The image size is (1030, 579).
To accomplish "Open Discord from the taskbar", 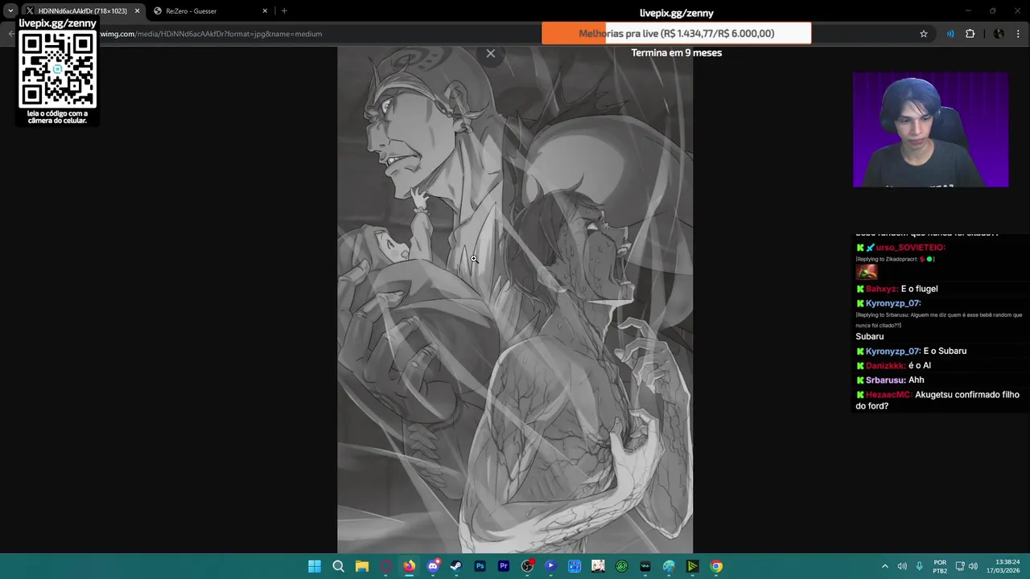I will coord(433,566).
